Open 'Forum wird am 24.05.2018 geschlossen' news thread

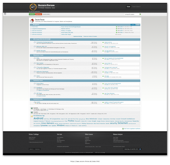71,27
